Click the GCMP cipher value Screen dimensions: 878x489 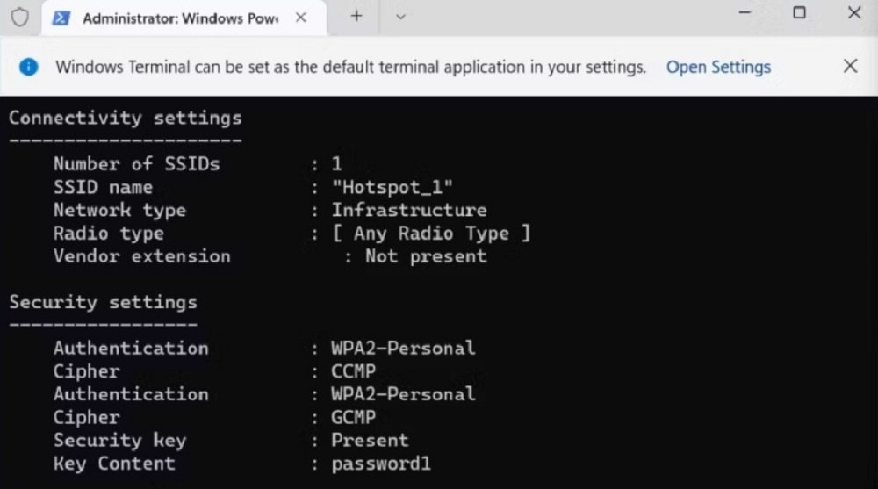tap(353, 417)
